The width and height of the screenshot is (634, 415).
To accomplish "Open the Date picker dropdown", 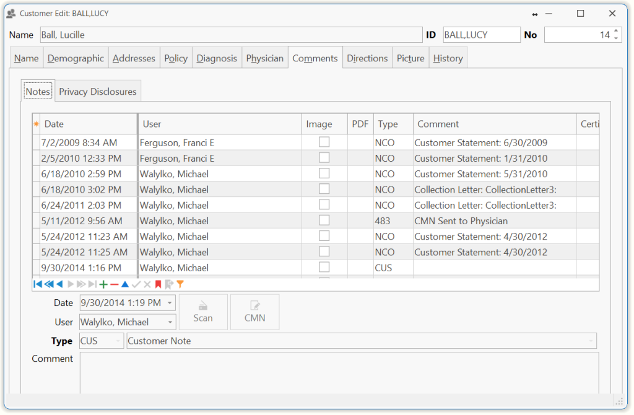I will [170, 303].
